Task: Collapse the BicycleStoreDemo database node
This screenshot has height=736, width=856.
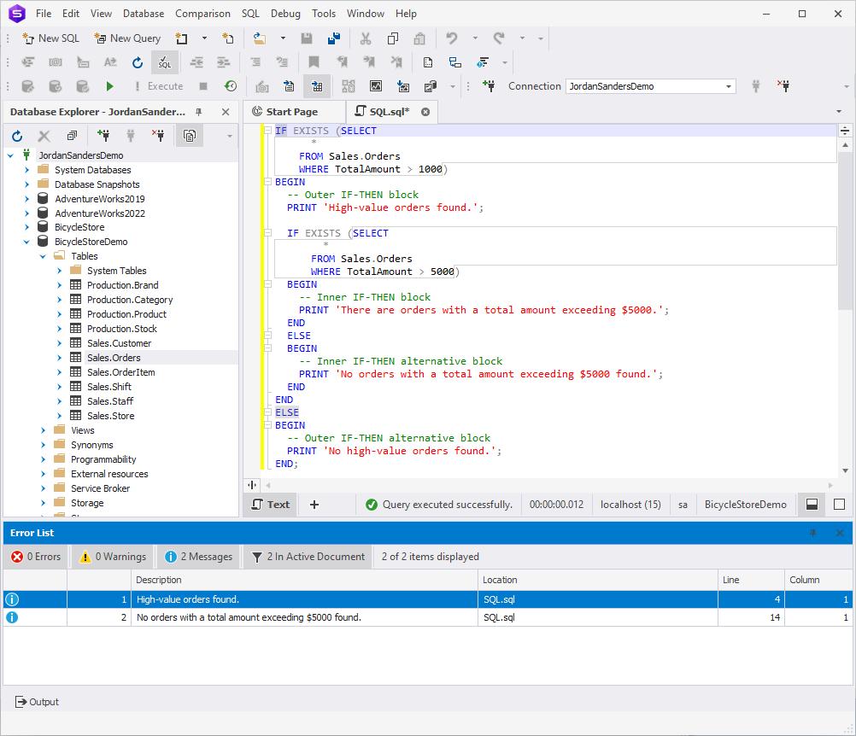Action: coord(26,242)
